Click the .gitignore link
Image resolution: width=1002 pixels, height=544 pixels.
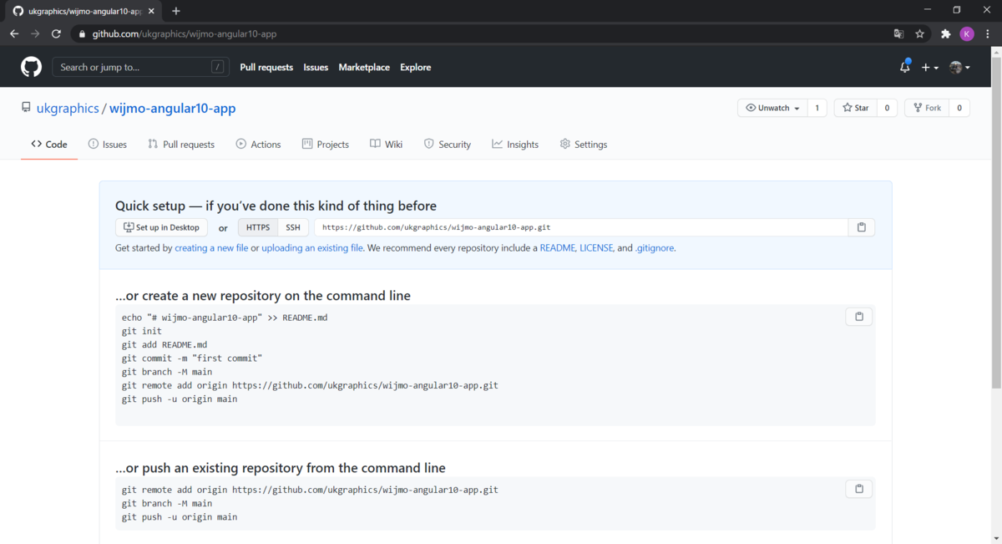(654, 248)
